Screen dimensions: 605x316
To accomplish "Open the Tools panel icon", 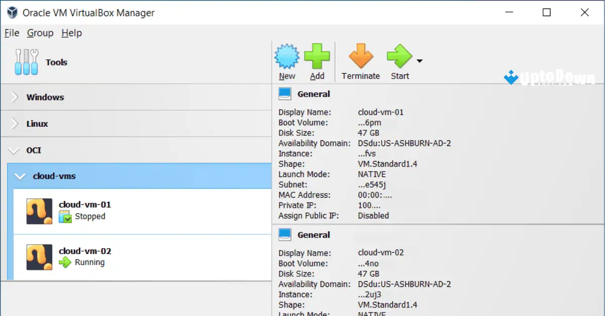I will pos(26,61).
